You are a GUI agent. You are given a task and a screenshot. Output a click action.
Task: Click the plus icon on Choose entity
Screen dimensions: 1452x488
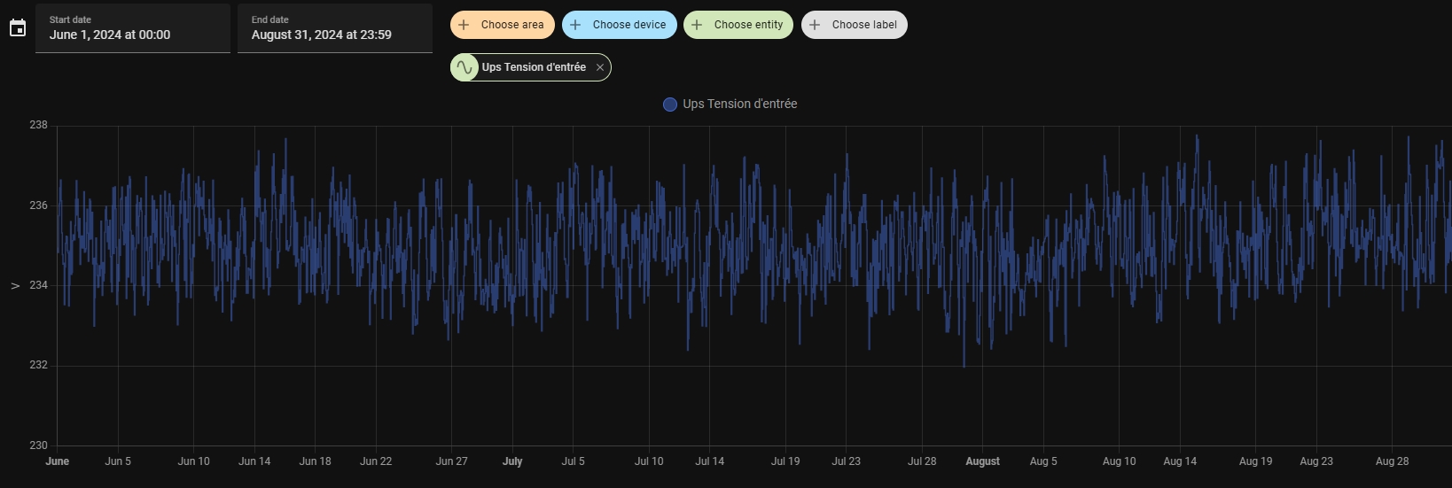(697, 25)
